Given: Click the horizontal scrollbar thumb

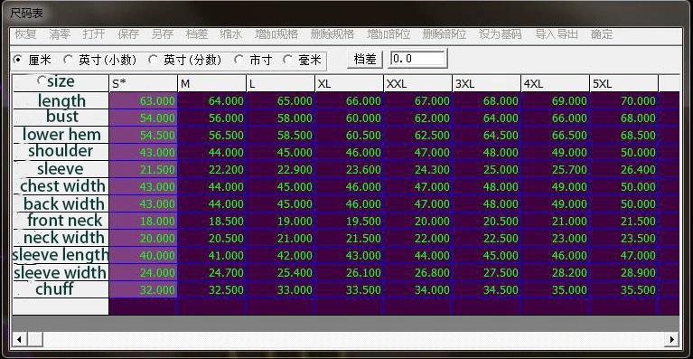Looking at the screenshot, I should 35,339.
